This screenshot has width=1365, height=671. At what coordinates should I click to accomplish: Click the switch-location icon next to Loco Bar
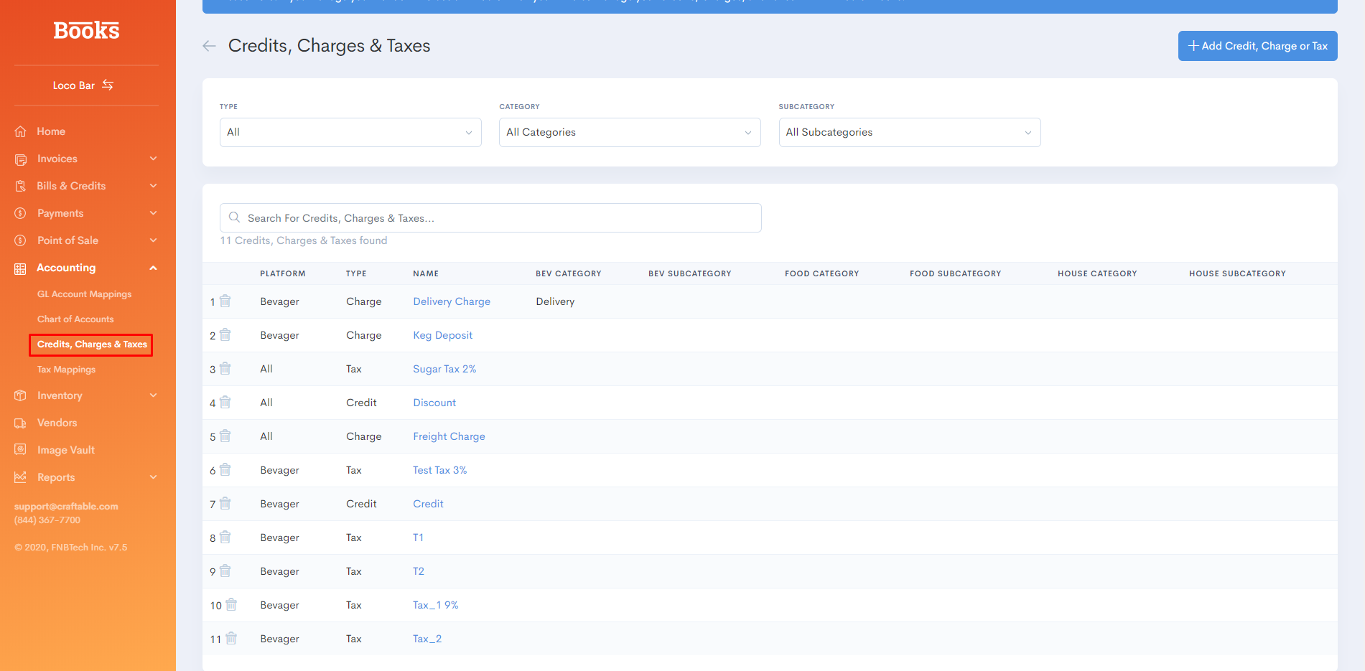(108, 85)
